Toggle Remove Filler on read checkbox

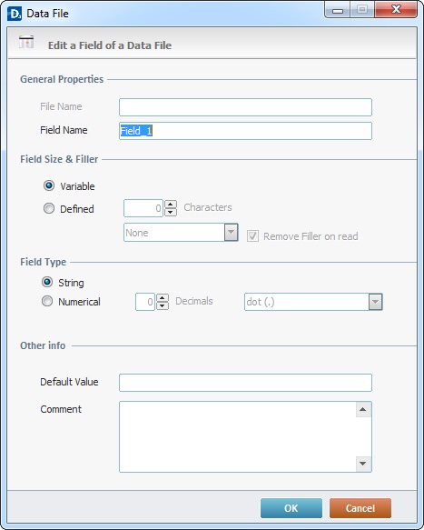click(252, 236)
